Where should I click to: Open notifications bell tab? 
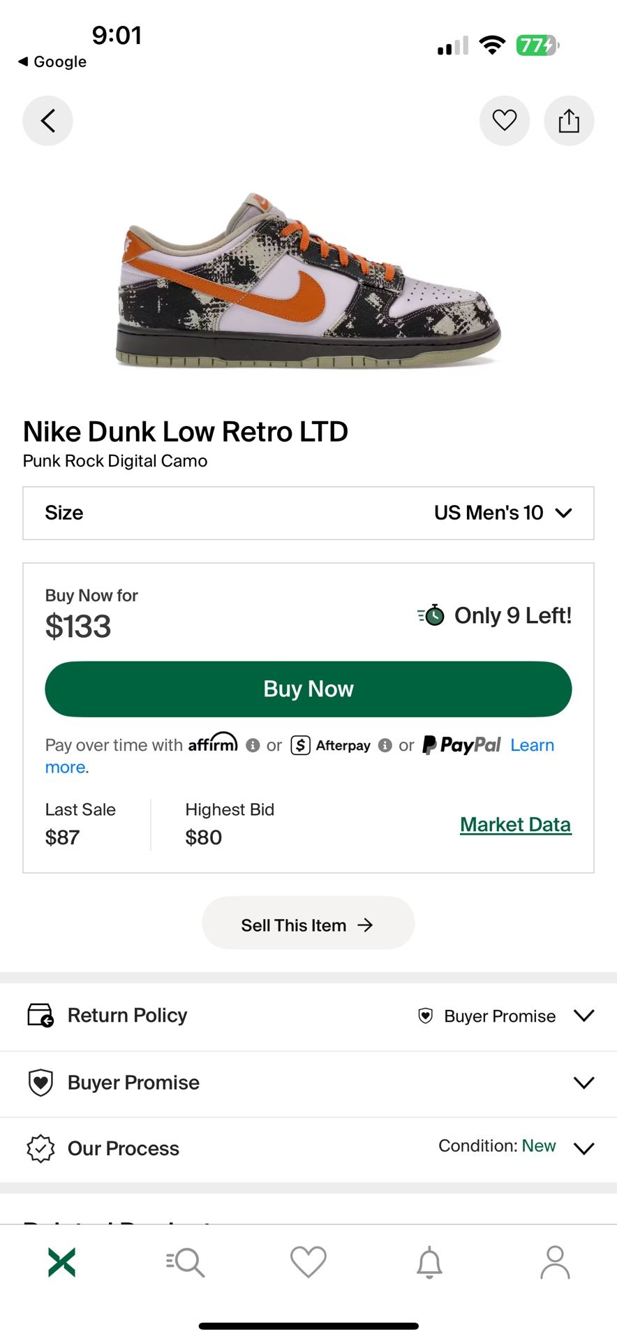click(x=430, y=1262)
